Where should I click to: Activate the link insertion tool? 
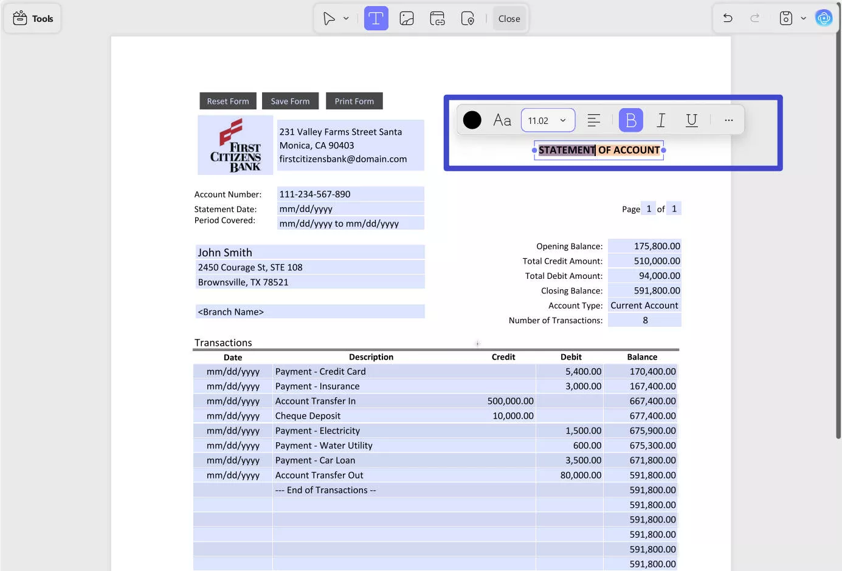(437, 19)
